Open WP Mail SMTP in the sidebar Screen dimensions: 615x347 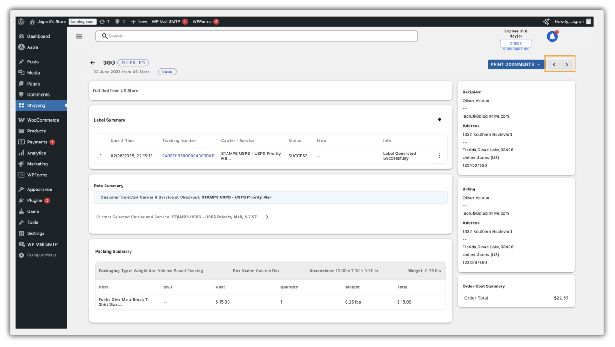click(x=41, y=244)
